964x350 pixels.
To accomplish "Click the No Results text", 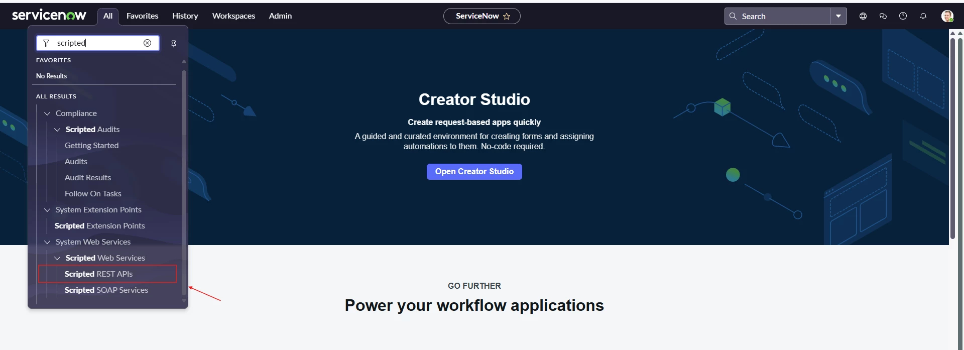I will click(51, 76).
